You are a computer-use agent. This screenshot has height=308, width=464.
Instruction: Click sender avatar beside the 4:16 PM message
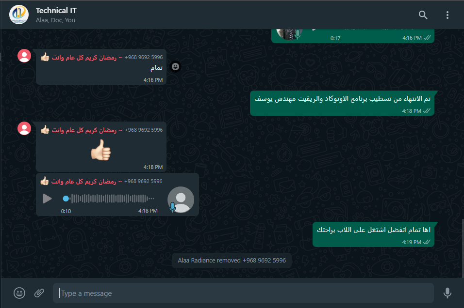pos(24,56)
